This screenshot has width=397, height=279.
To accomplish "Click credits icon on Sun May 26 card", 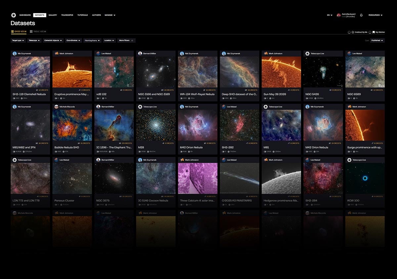I will coord(289,90).
